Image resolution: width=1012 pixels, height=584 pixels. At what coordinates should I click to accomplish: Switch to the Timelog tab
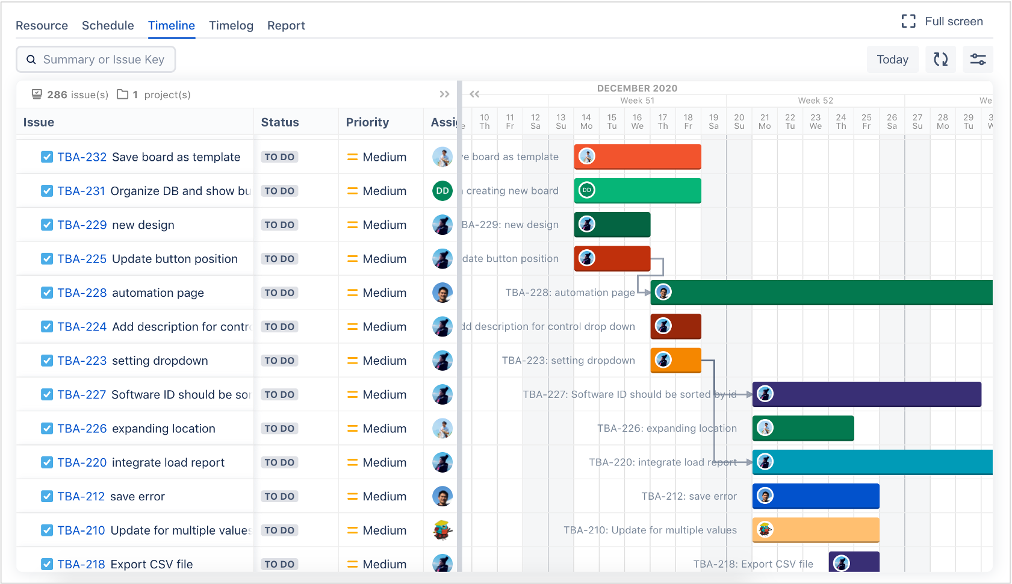(x=231, y=26)
